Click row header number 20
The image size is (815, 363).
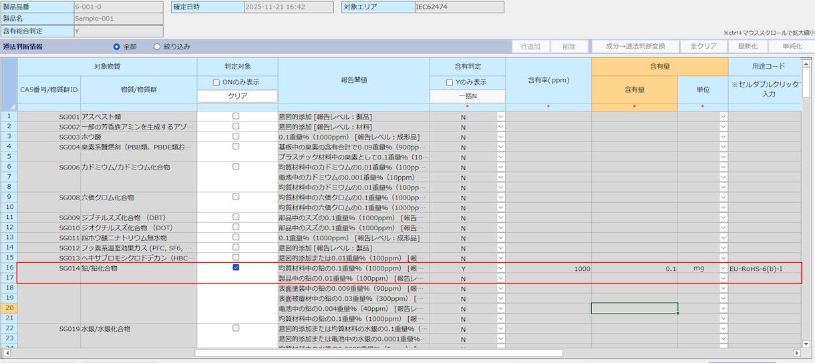click(9, 308)
